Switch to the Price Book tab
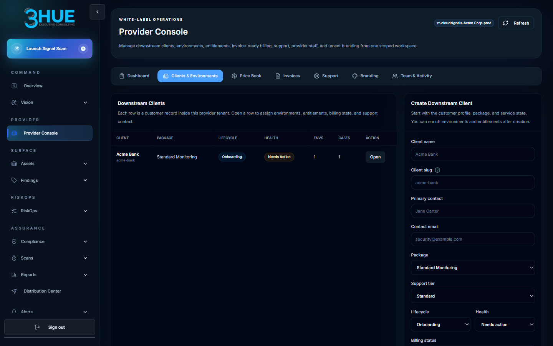This screenshot has width=553, height=346. (x=247, y=76)
